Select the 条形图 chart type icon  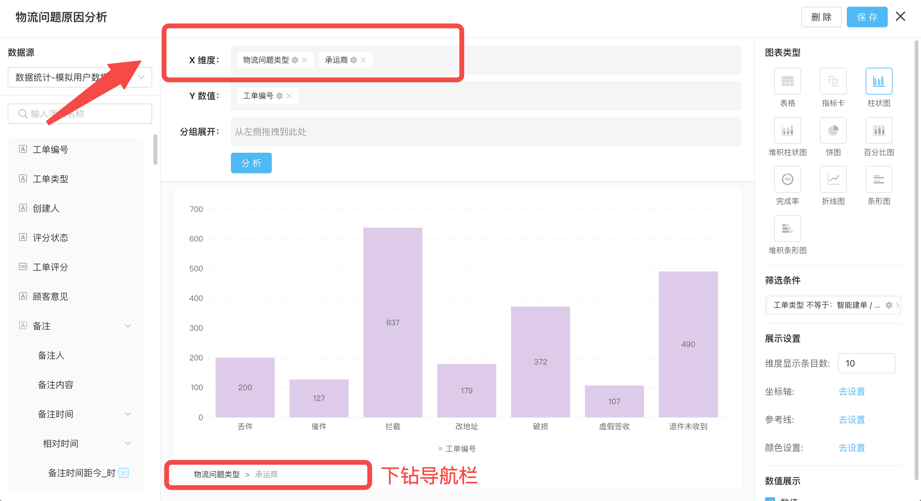coord(878,179)
